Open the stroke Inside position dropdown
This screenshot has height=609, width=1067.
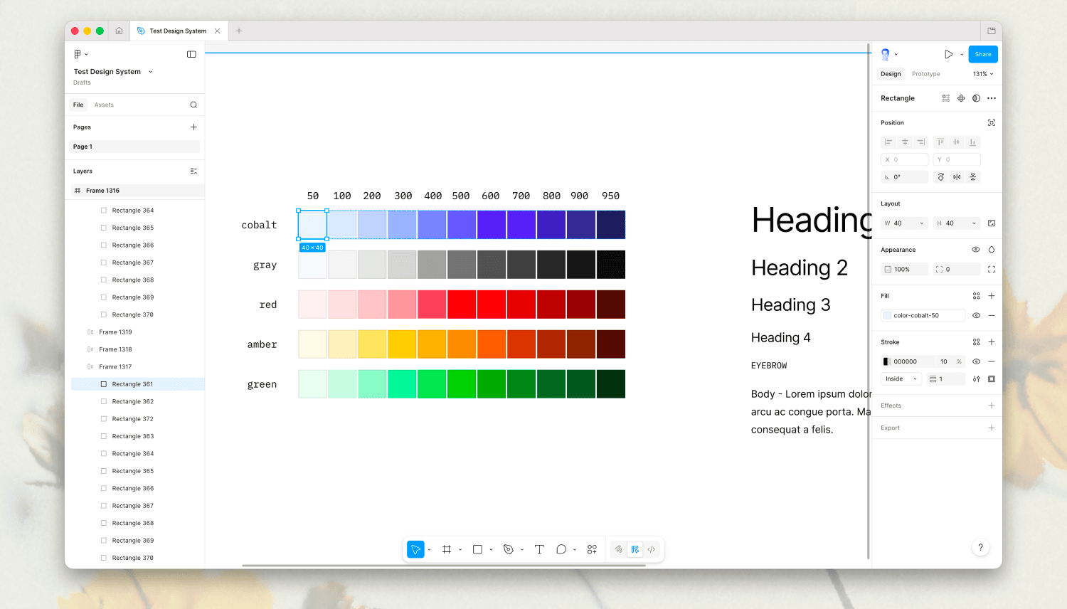[x=901, y=379]
